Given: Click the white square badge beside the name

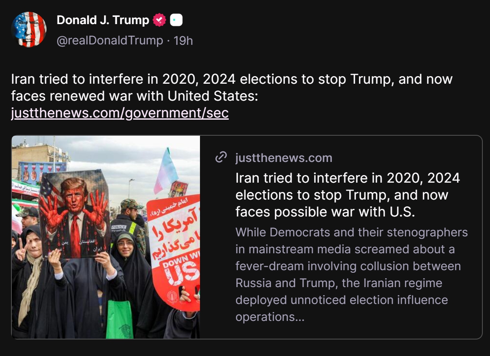Looking at the screenshot, I should point(176,20).
